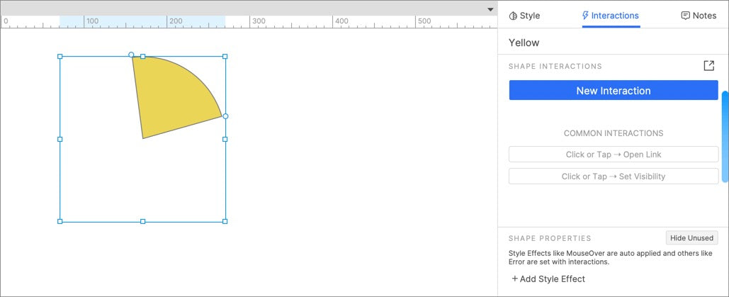Click the bottom-right selection resize handle
The image size is (729, 297).
[x=225, y=222]
